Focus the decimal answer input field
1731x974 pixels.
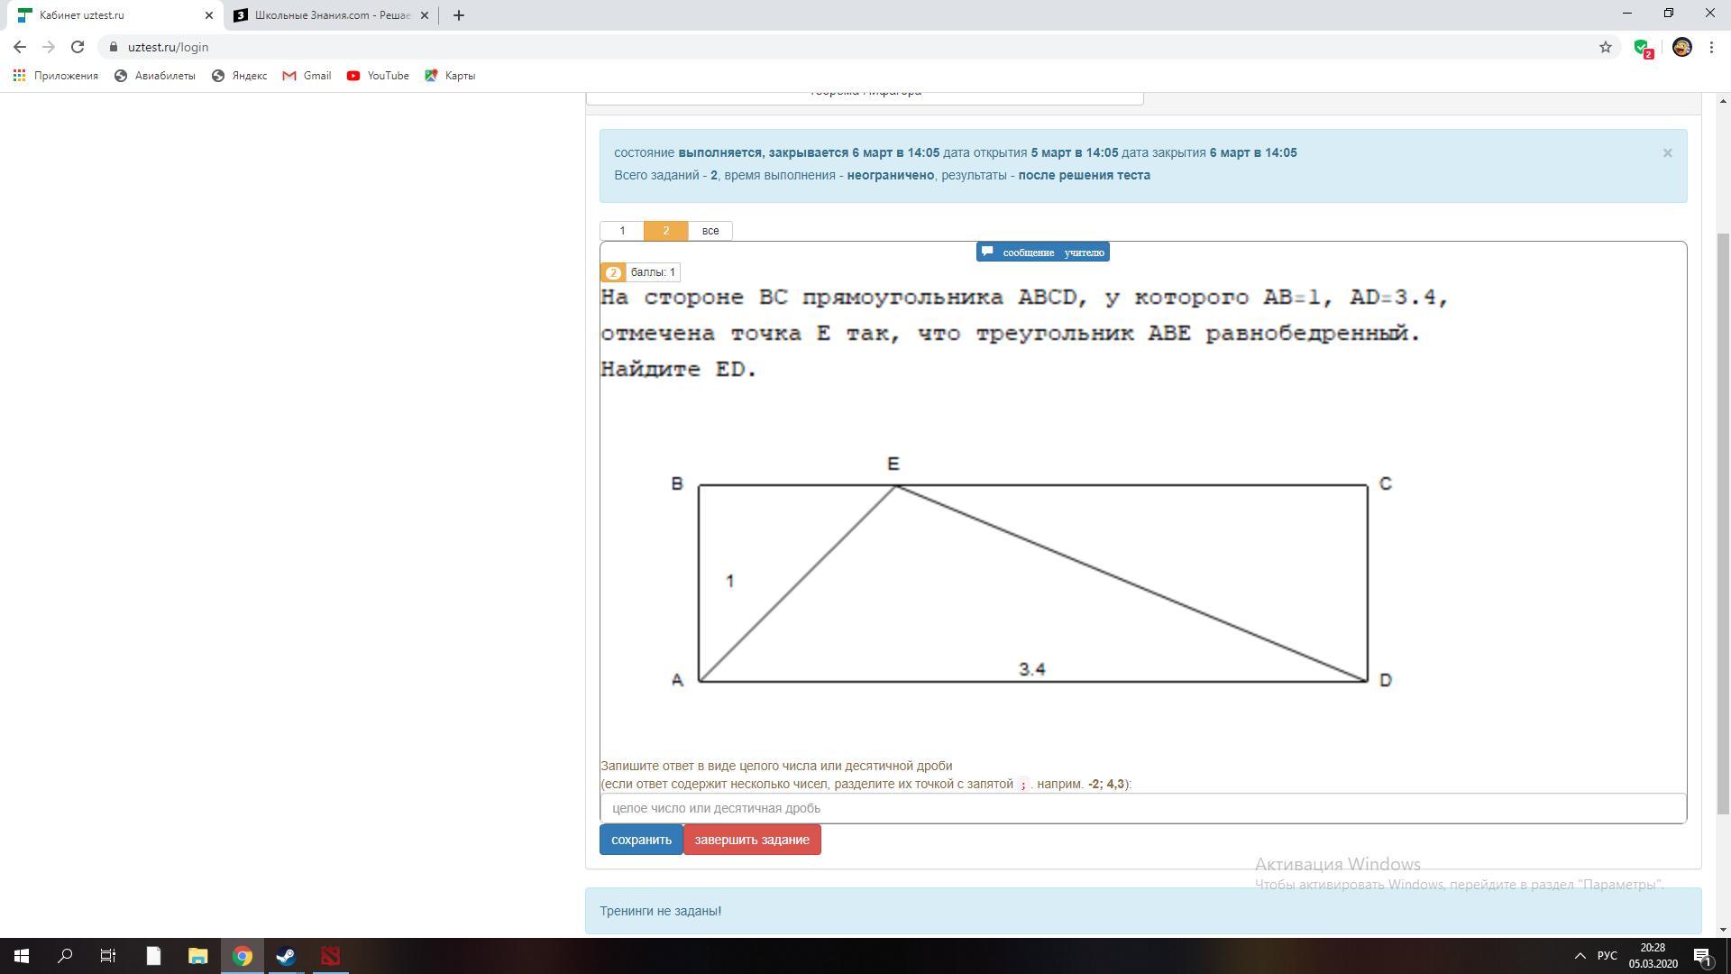click(x=1142, y=808)
